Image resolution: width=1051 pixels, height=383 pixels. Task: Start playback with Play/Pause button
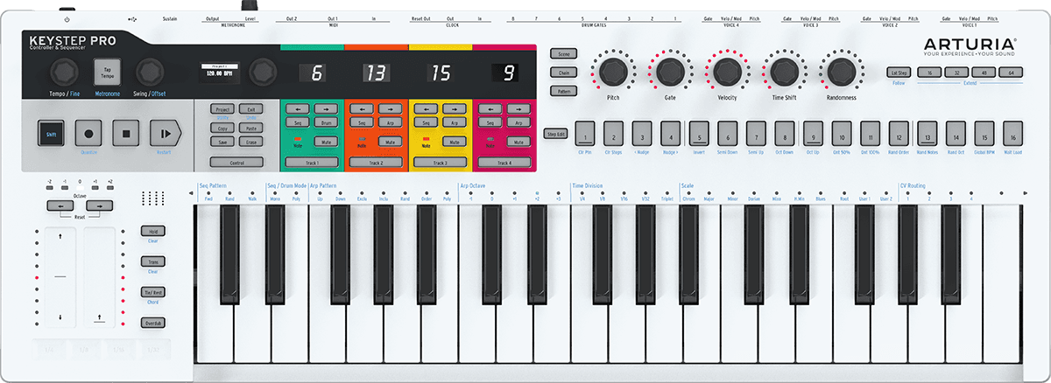click(x=166, y=134)
